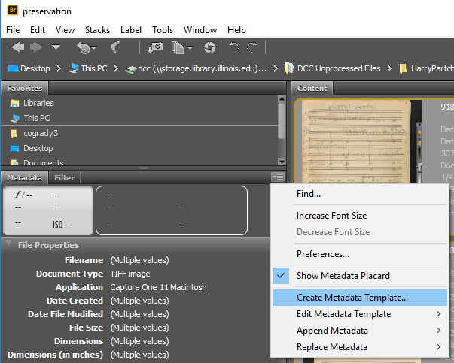This screenshot has width=454, height=363.
Task: Switch to the Filter tab
Action: [65, 178]
